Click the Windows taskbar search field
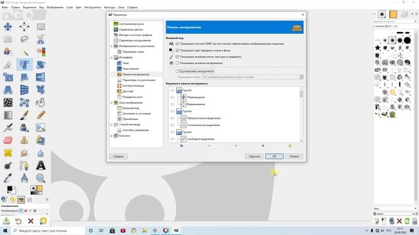The height and width of the screenshot is (235, 419). (48, 230)
